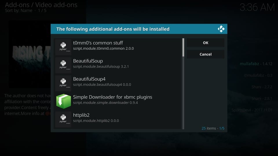Select the BeautifulSoup list entry

(118, 65)
